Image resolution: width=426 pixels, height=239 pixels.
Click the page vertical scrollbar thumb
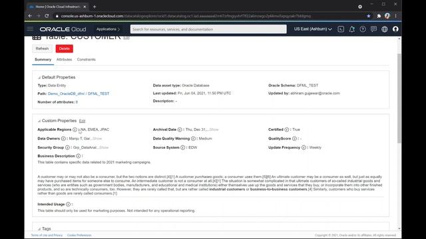[399, 98]
